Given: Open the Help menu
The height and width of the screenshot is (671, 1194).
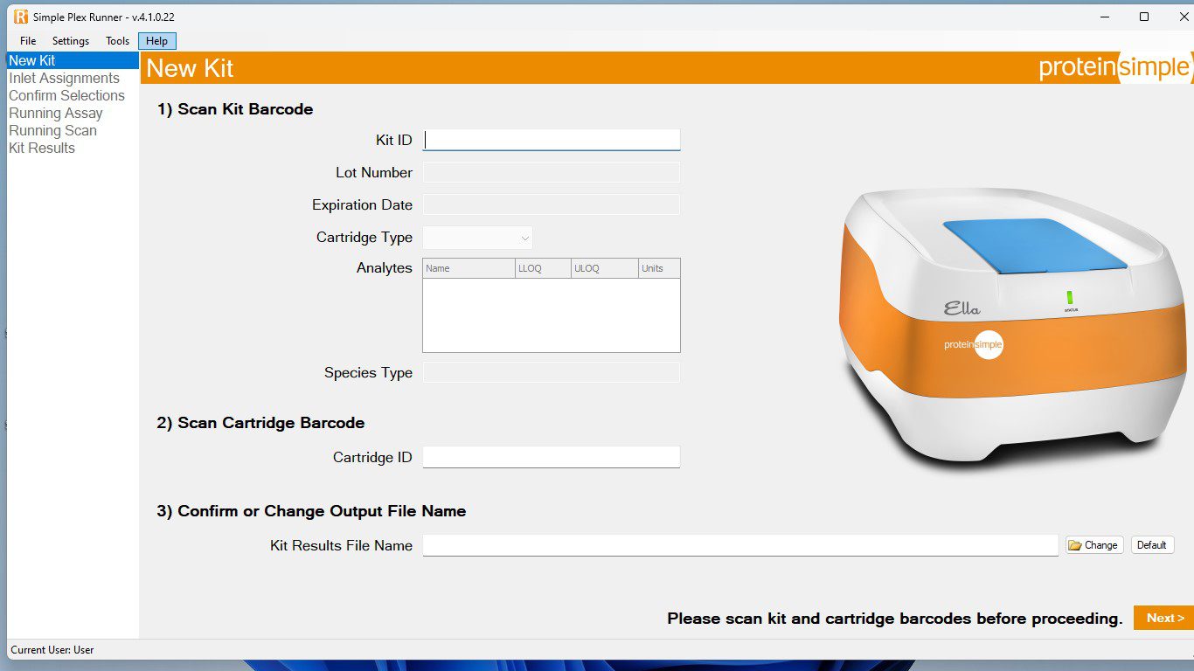Looking at the screenshot, I should [156, 40].
